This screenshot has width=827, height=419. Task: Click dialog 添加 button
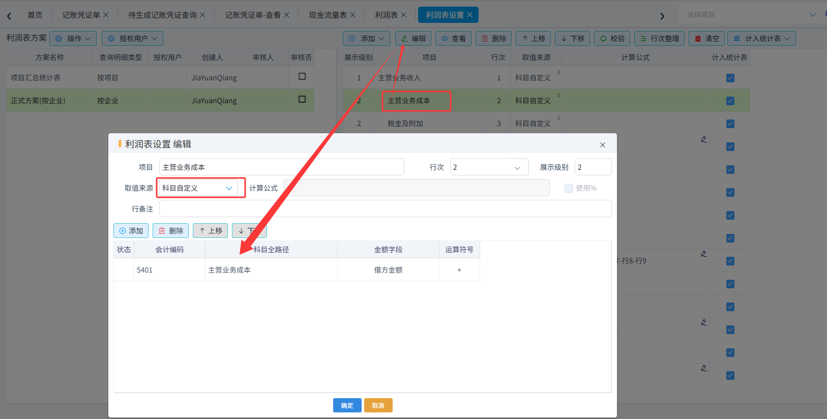point(131,231)
